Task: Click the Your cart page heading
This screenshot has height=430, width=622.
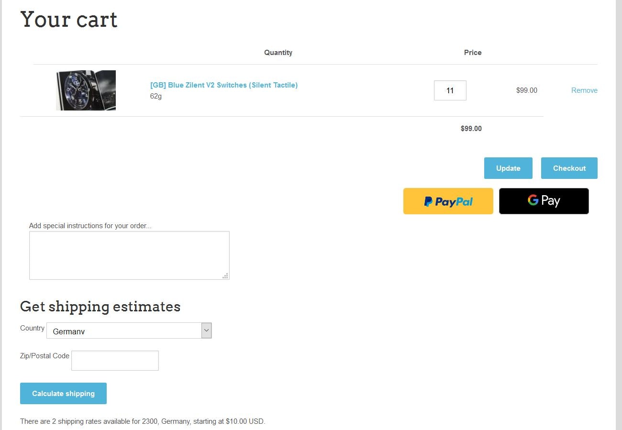Action: 69,20
